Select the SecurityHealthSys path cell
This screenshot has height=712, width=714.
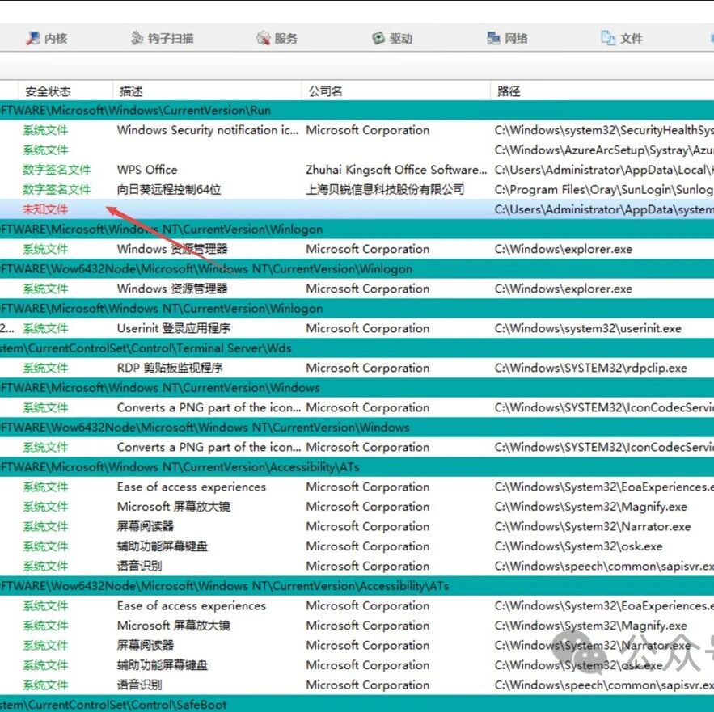(x=604, y=130)
